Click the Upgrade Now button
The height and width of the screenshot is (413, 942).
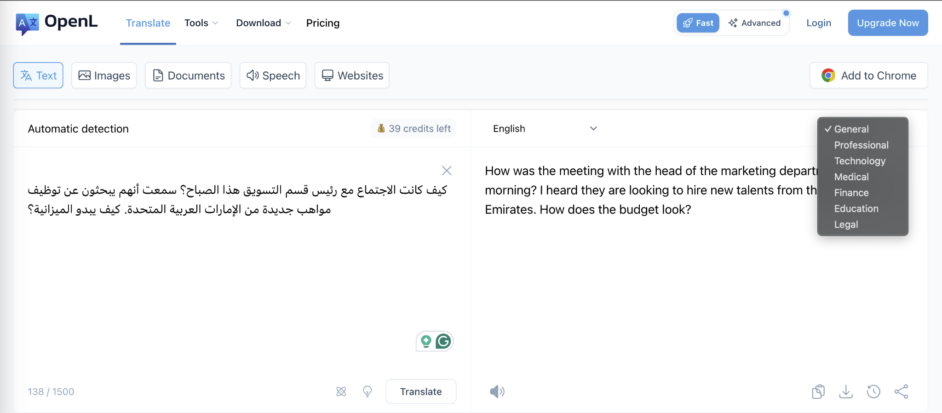pos(887,23)
